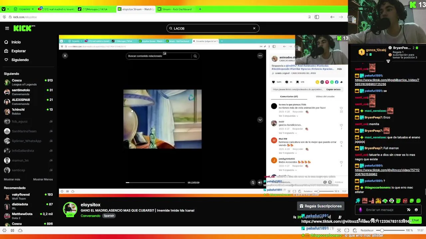Switch to Videos del creador tab
The height and width of the screenshot is (239, 426).
(325, 97)
